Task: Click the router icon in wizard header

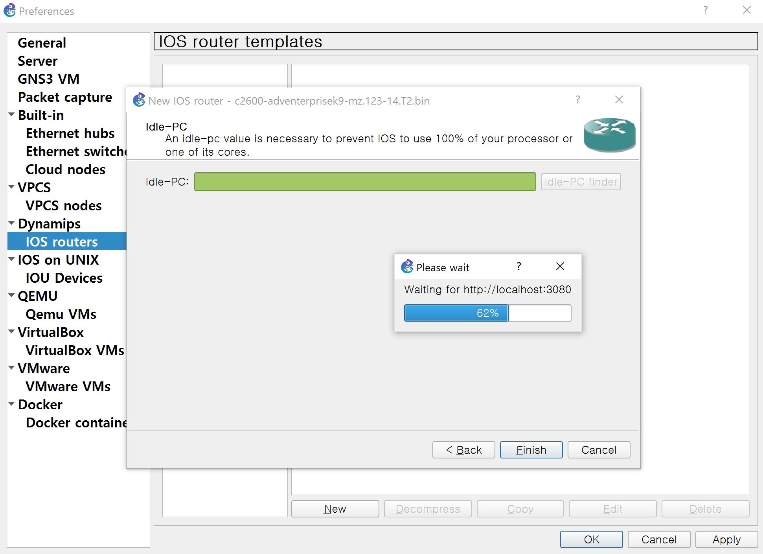Action: pos(609,134)
